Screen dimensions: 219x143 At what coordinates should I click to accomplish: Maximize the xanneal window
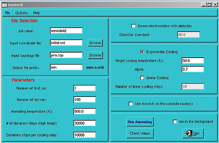[x=209, y=5]
